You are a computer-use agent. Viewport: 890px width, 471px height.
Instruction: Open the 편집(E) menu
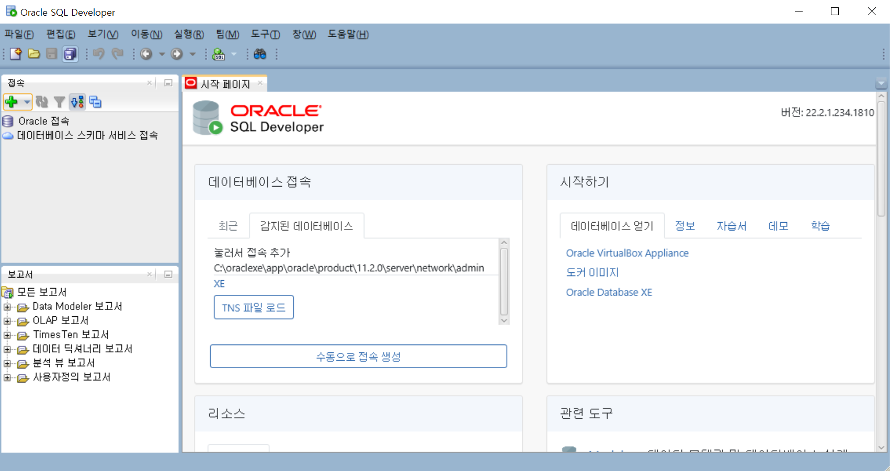(x=61, y=35)
